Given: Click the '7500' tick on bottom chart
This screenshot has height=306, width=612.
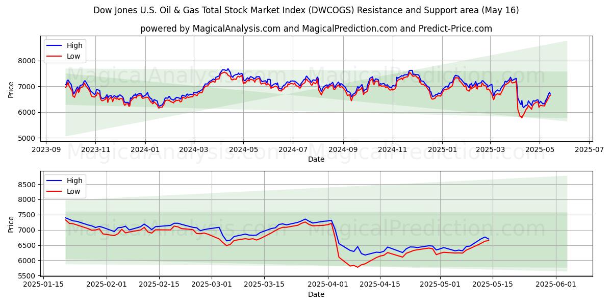Looking at the screenshot, I should click(x=28, y=215).
